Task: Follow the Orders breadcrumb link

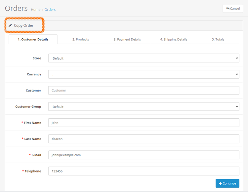Action: click(50, 10)
